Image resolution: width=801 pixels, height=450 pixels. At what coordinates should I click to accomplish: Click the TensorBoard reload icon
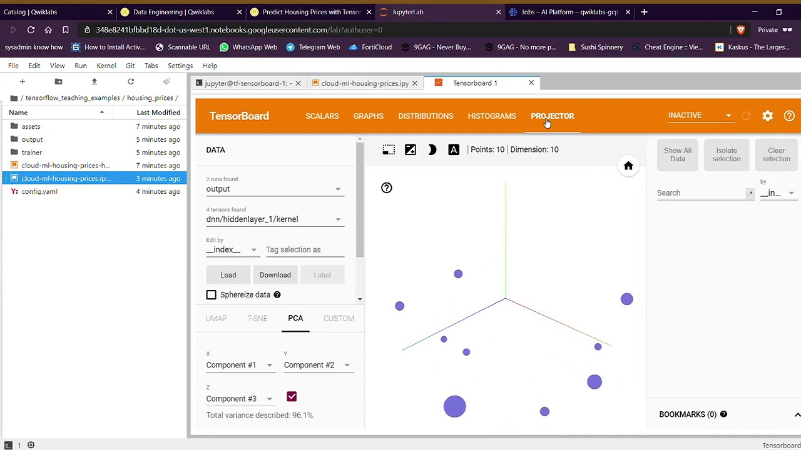click(x=746, y=116)
